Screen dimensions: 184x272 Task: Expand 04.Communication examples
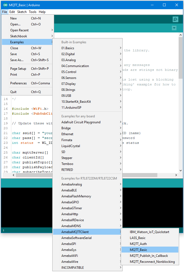tap(88, 66)
